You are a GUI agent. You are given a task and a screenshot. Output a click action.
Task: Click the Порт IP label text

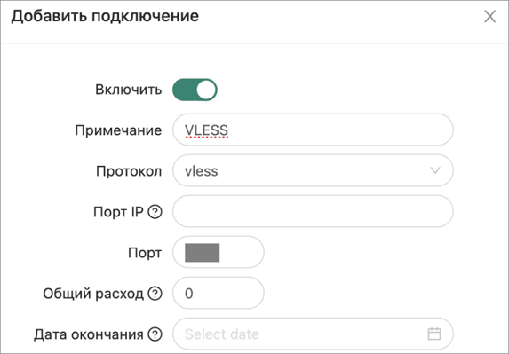click(118, 212)
